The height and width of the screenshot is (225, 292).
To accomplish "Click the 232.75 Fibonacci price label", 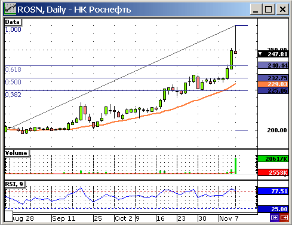I will (x=273, y=78).
